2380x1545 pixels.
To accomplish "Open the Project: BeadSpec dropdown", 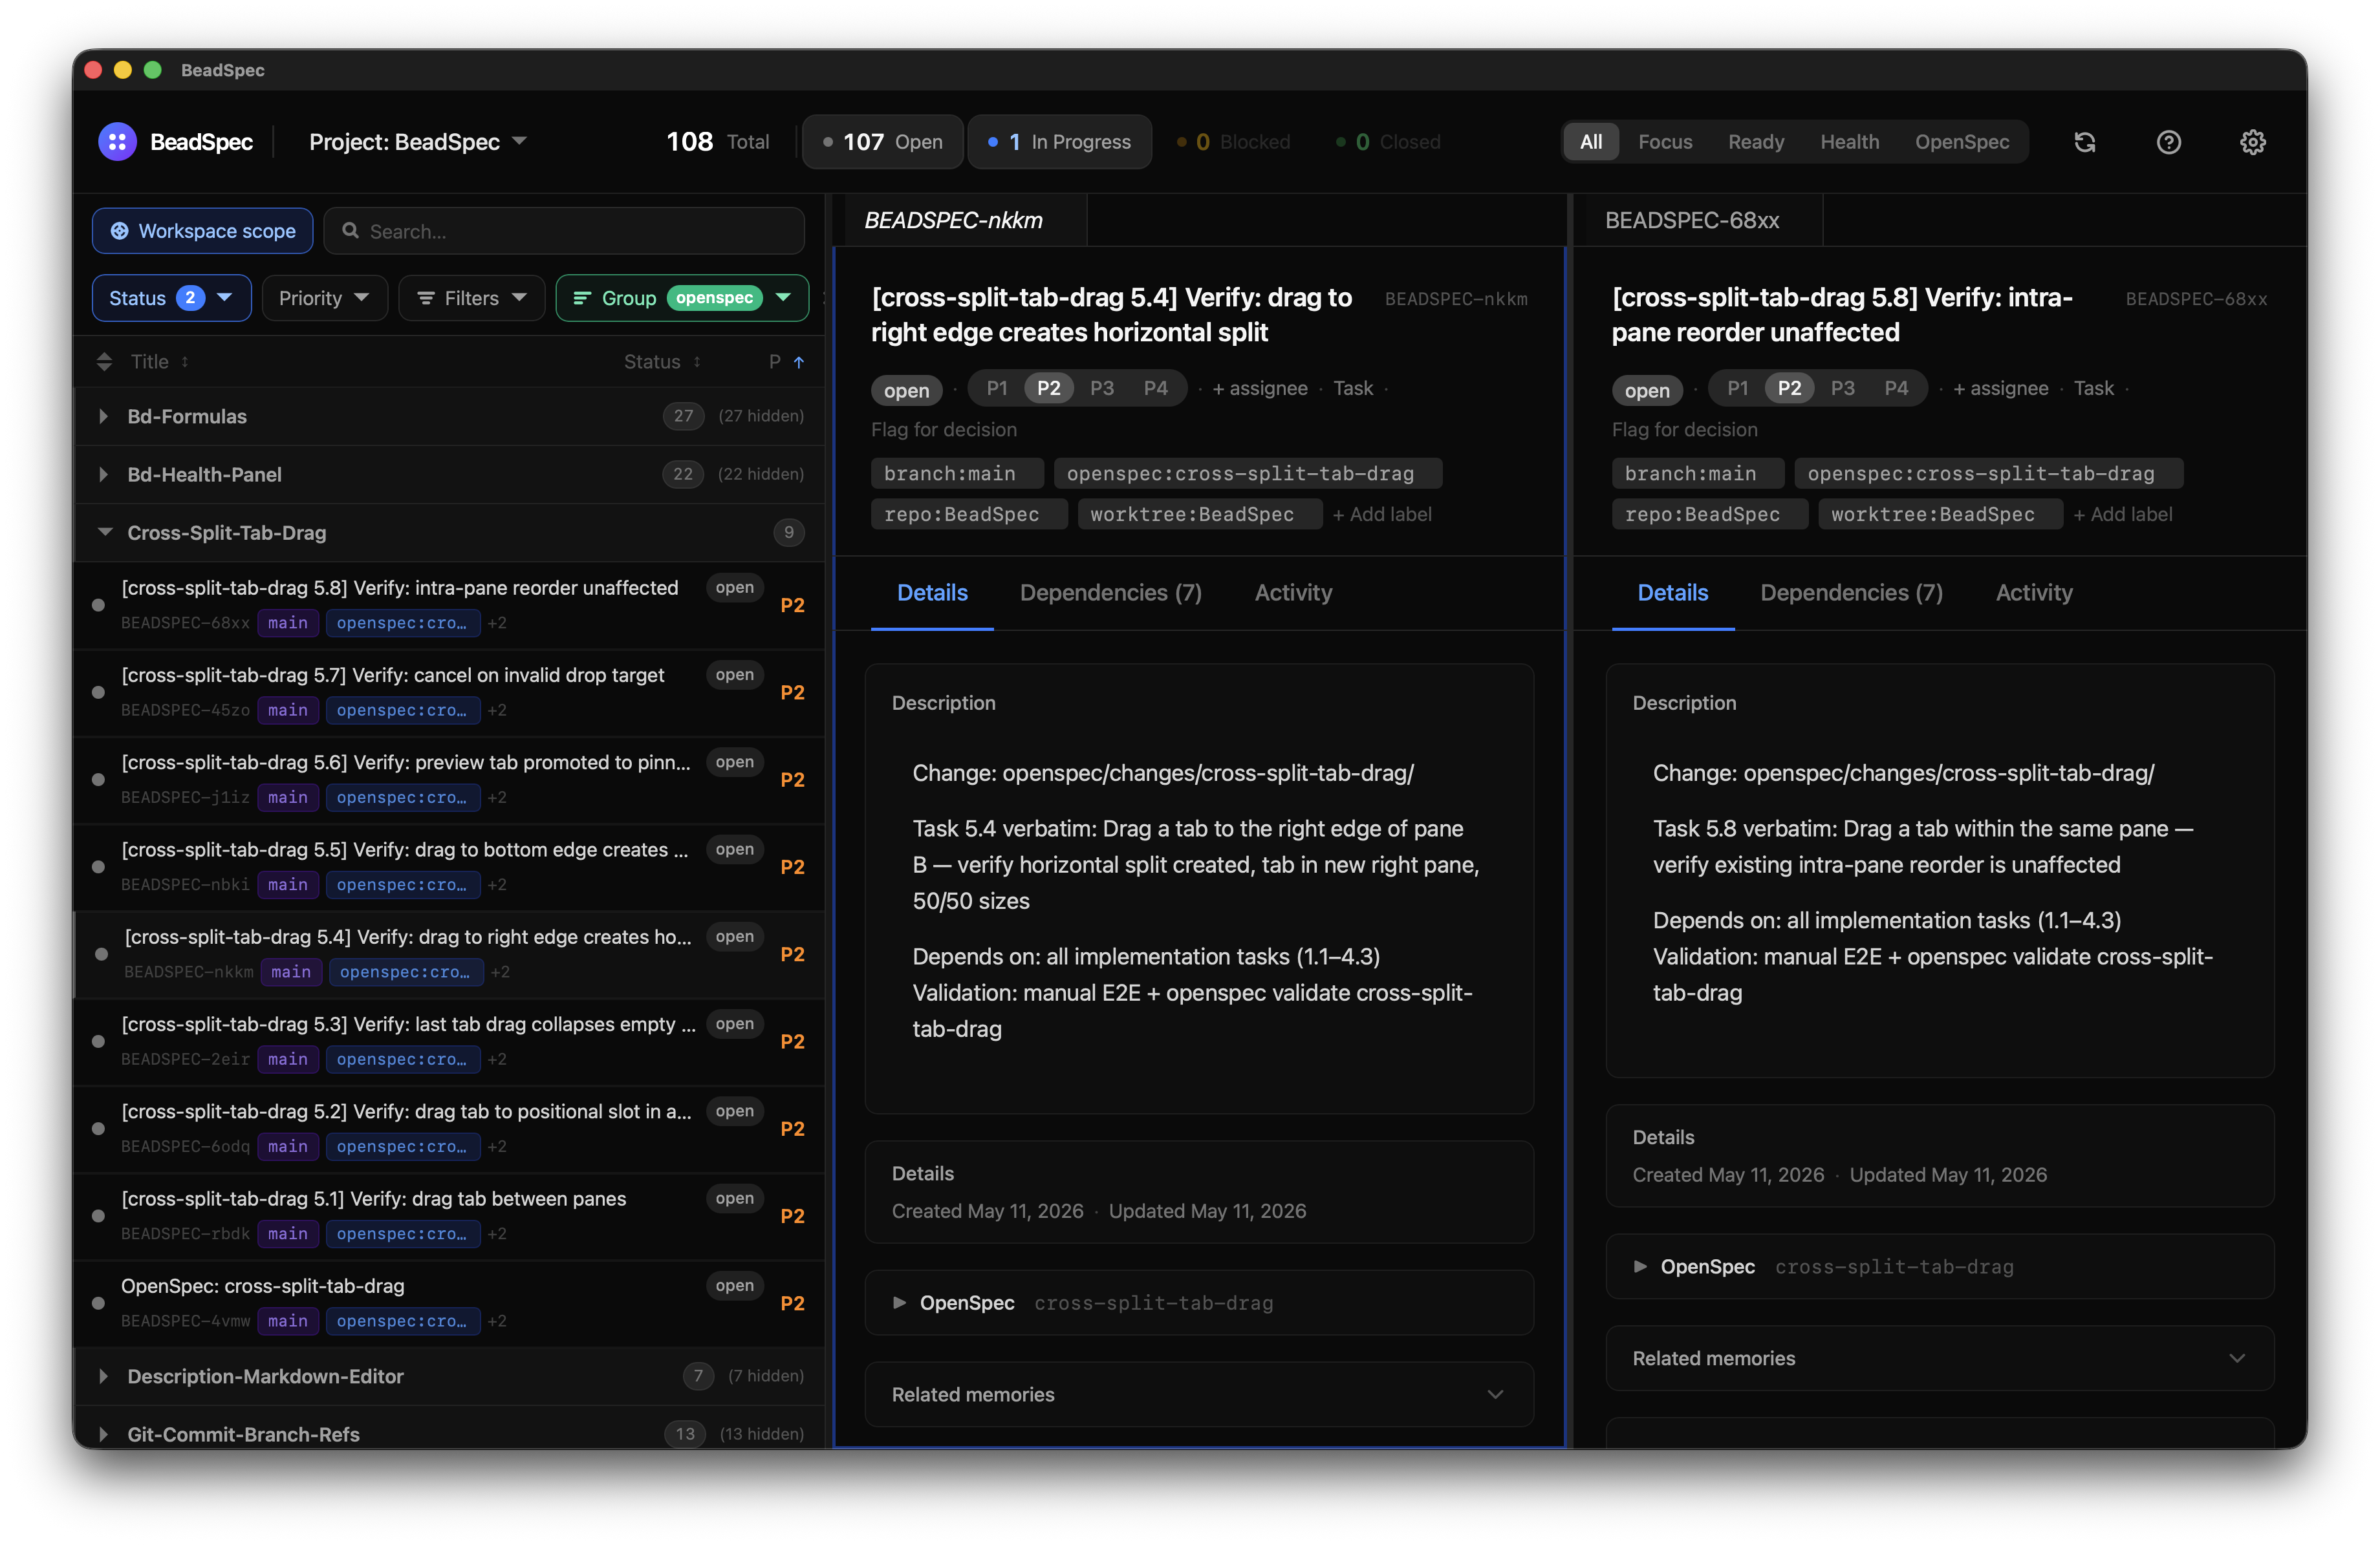I will (x=417, y=142).
